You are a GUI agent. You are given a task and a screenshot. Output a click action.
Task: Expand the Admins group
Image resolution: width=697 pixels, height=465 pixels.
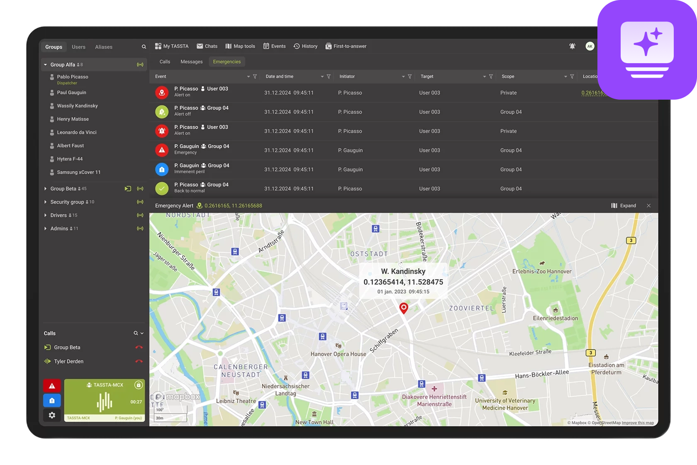click(45, 228)
